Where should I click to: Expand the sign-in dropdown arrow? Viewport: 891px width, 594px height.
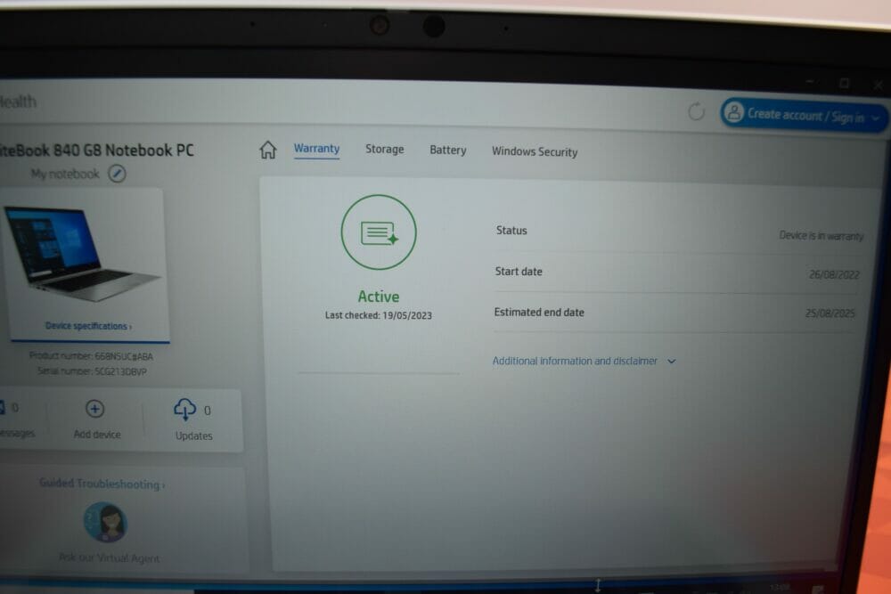876,118
